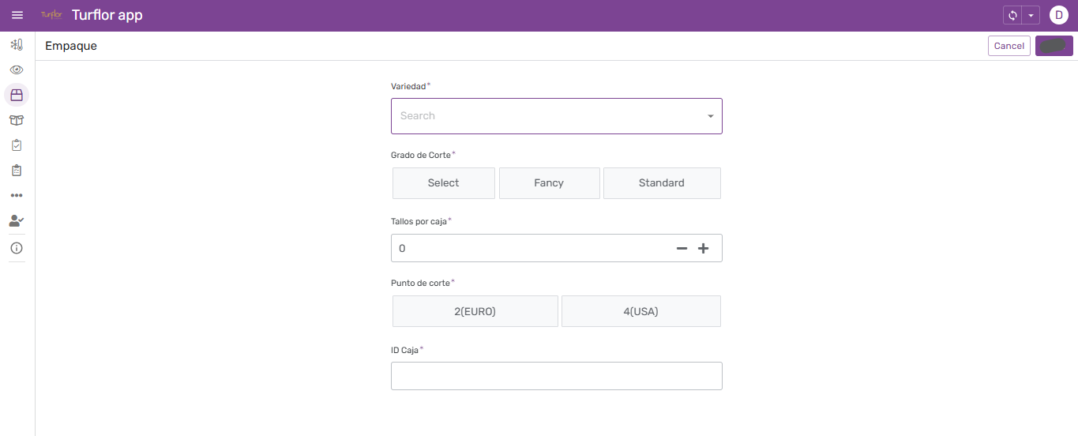The width and height of the screenshot is (1078, 436).
Task: Open the eye monitoring sidebar icon
Action: (17, 70)
